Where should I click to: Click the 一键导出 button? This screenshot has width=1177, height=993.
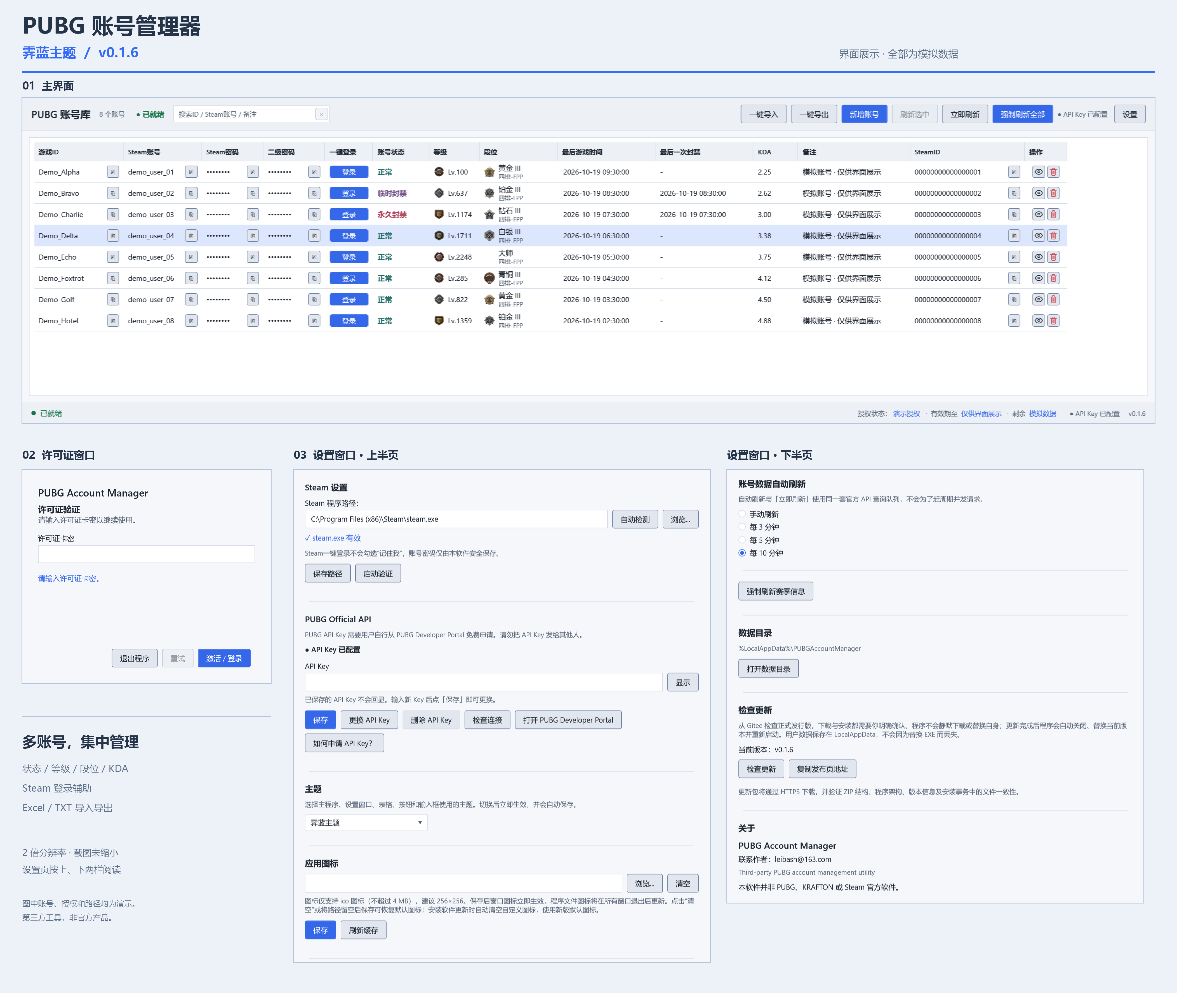point(814,114)
